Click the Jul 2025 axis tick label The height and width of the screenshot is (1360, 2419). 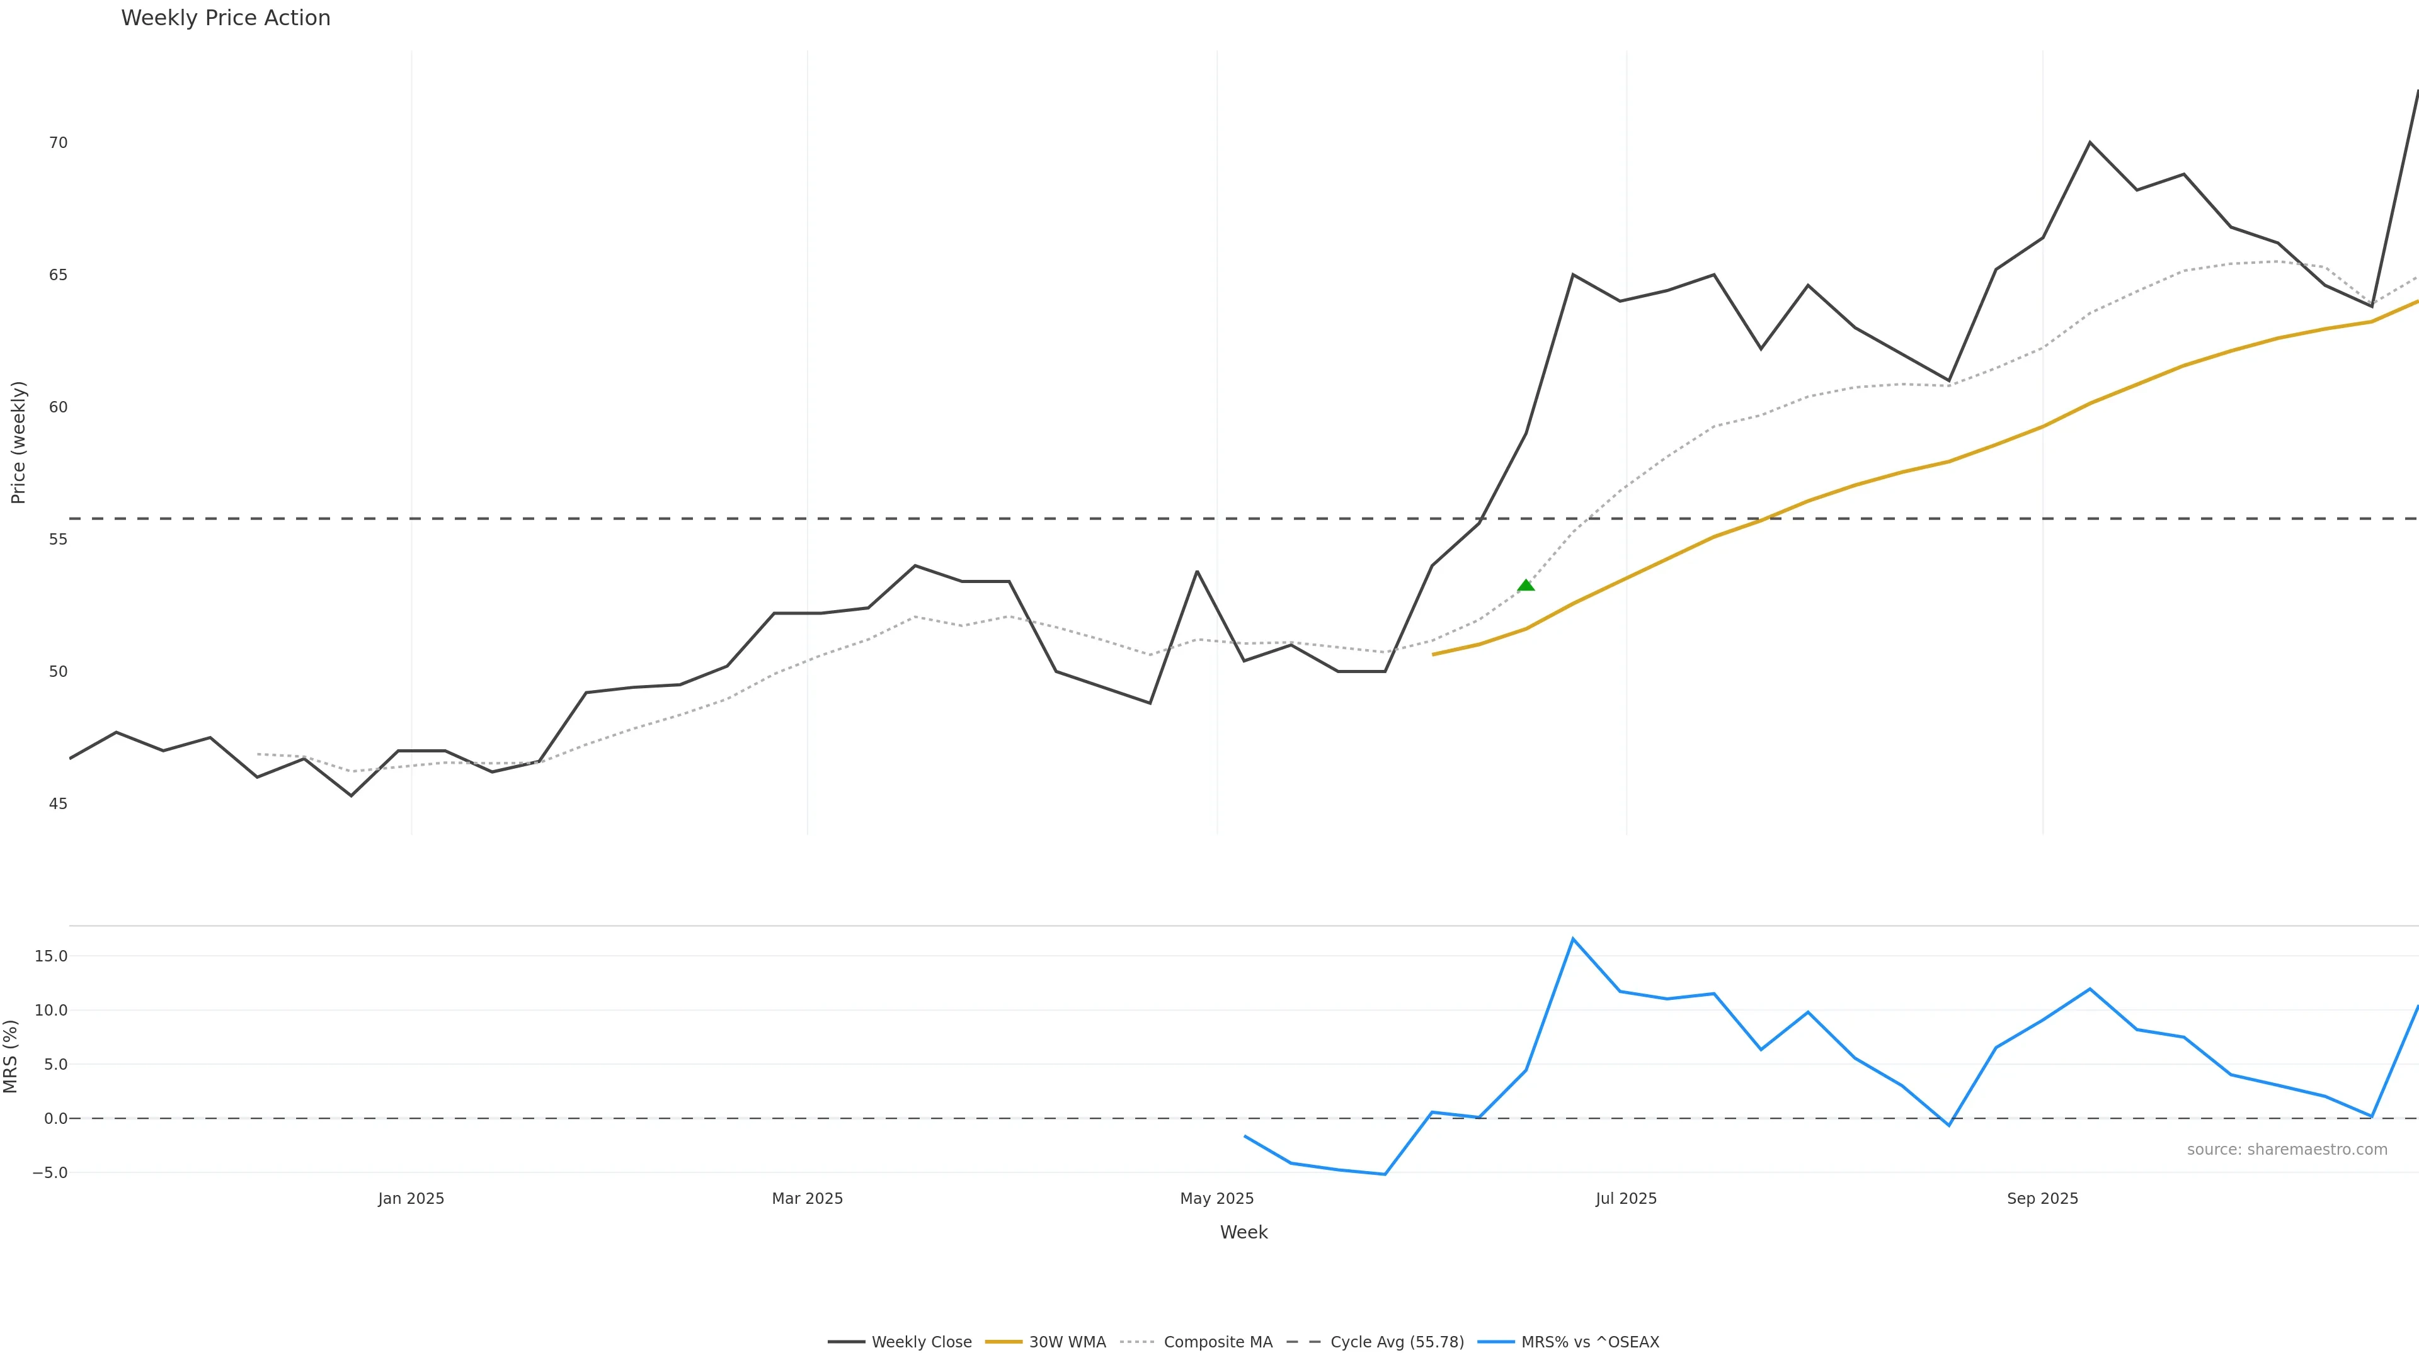1627,1199
